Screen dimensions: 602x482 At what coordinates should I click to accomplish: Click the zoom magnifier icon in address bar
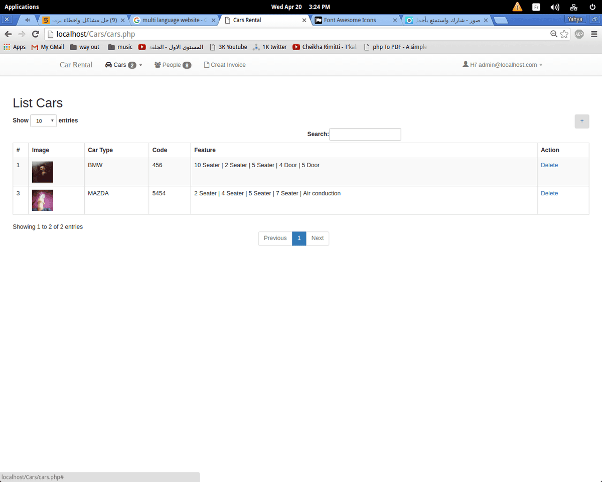coord(554,34)
